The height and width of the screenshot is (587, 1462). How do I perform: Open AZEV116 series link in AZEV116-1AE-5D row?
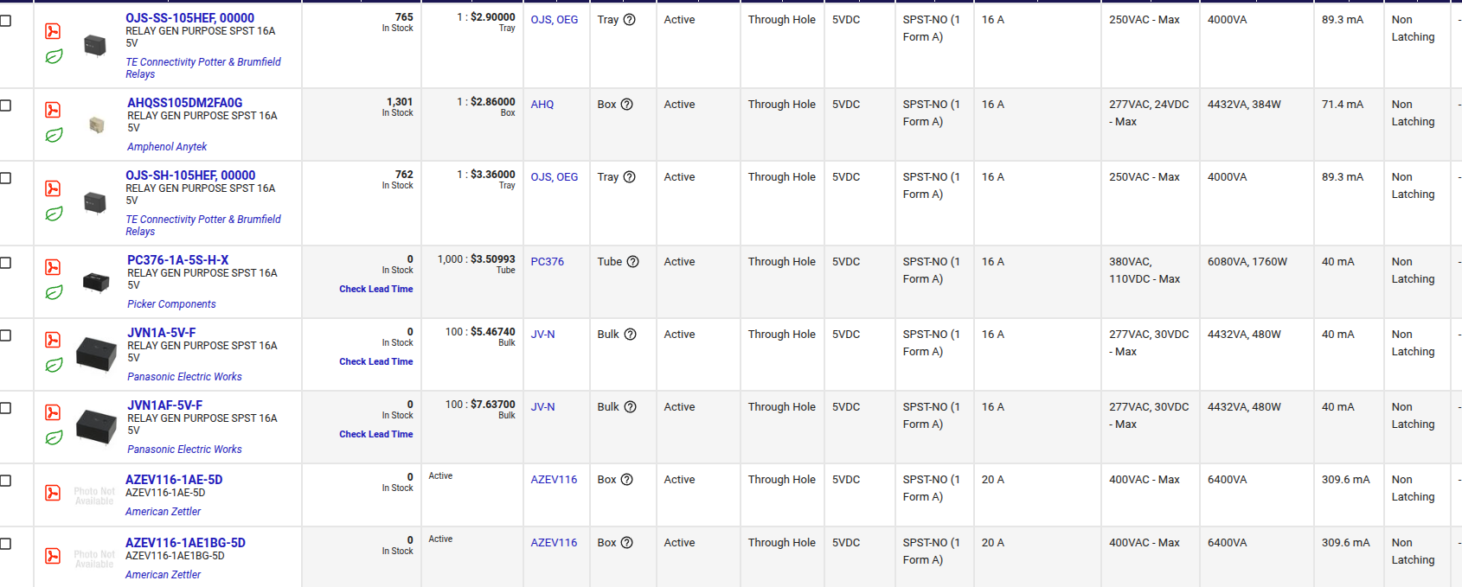[x=554, y=480]
